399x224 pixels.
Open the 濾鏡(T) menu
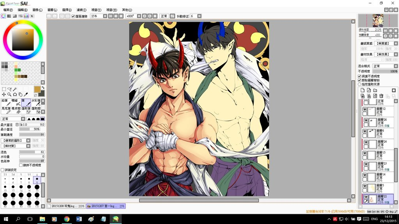point(81,10)
